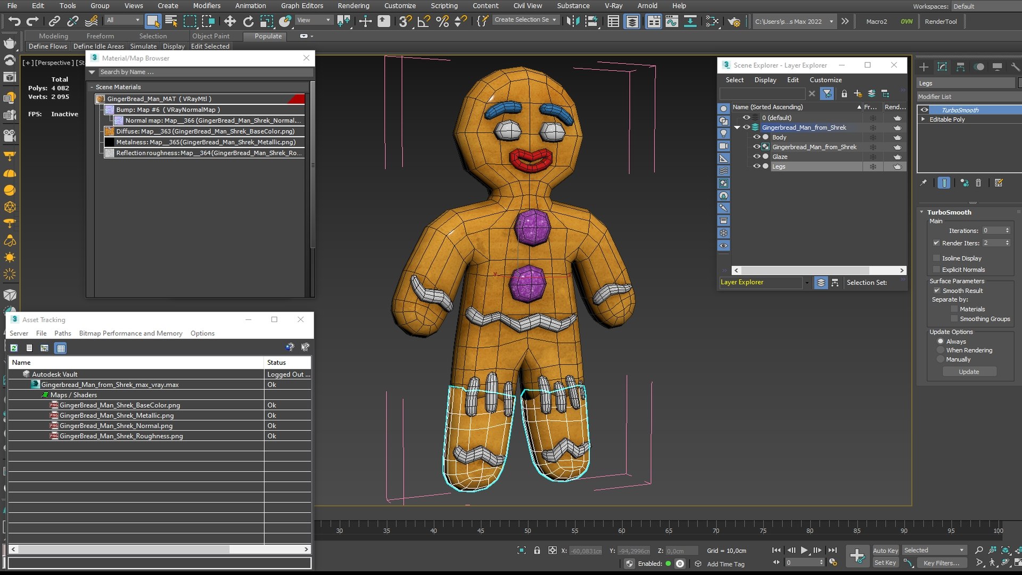Open Bitmap Performance and Memory menu
The width and height of the screenshot is (1022, 575).
(x=130, y=333)
